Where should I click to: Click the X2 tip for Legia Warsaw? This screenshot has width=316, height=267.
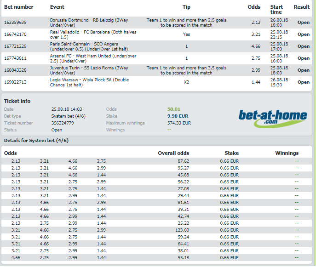(186, 82)
